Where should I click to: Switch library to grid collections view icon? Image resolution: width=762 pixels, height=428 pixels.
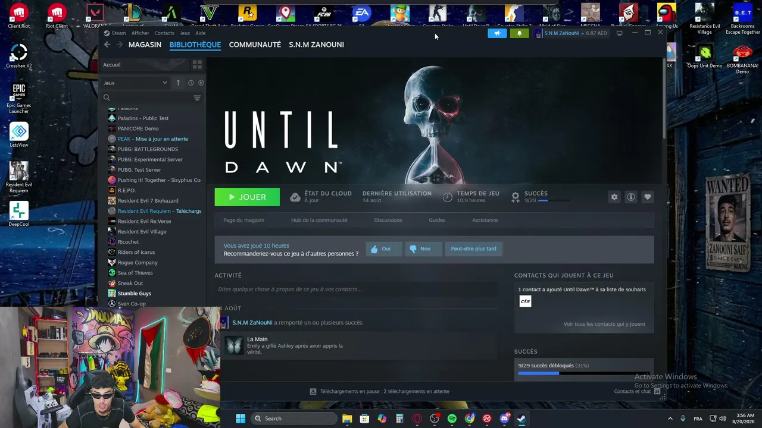[x=197, y=65]
